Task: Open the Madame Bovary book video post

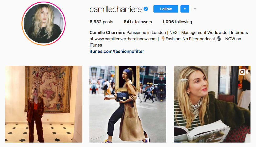Action: 212,104
